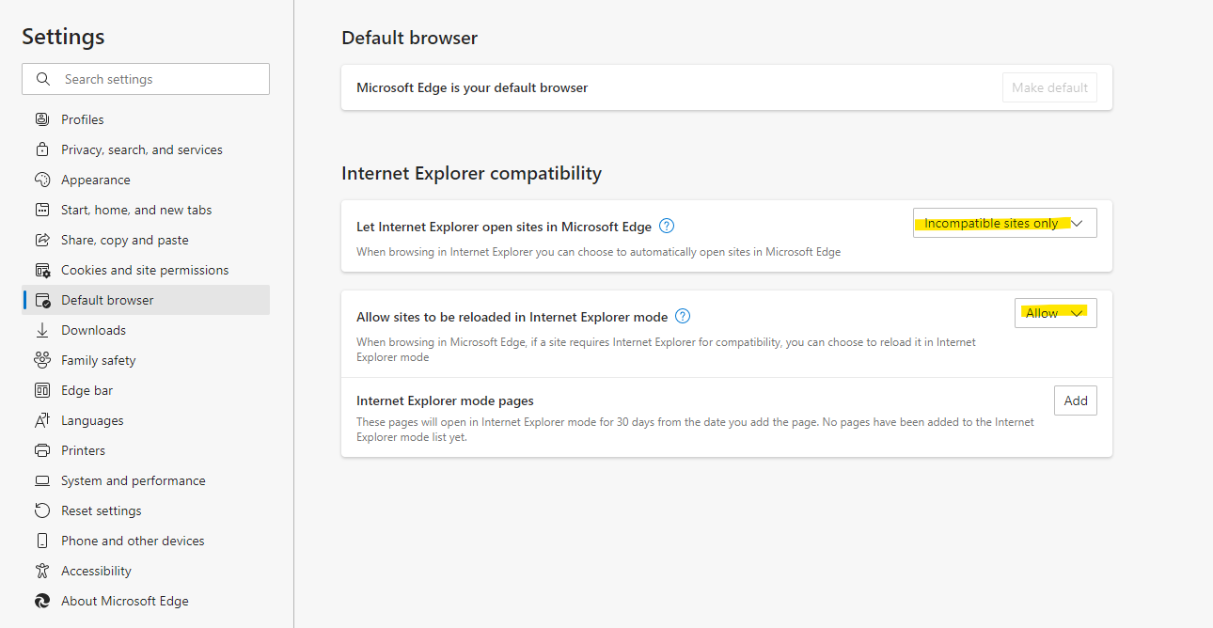Click the lock icon beside Privacy, search, and services

pos(41,149)
